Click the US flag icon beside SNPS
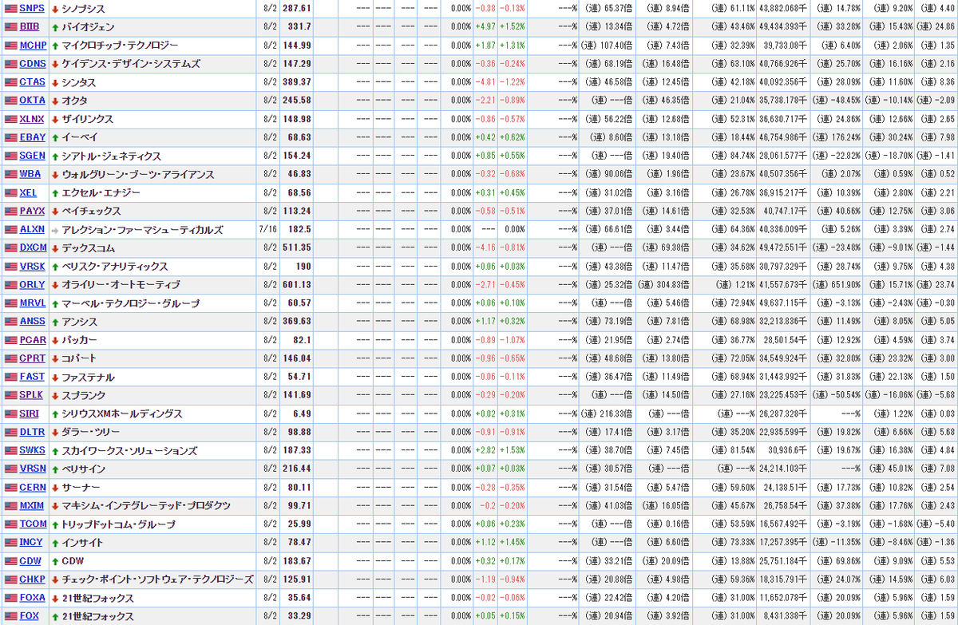Image resolution: width=958 pixels, height=625 pixels. [x=10, y=8]
